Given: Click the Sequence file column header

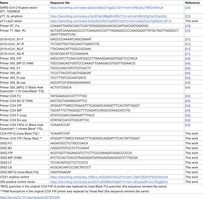Looking at the screenshot, I should (x=60, y=3).
